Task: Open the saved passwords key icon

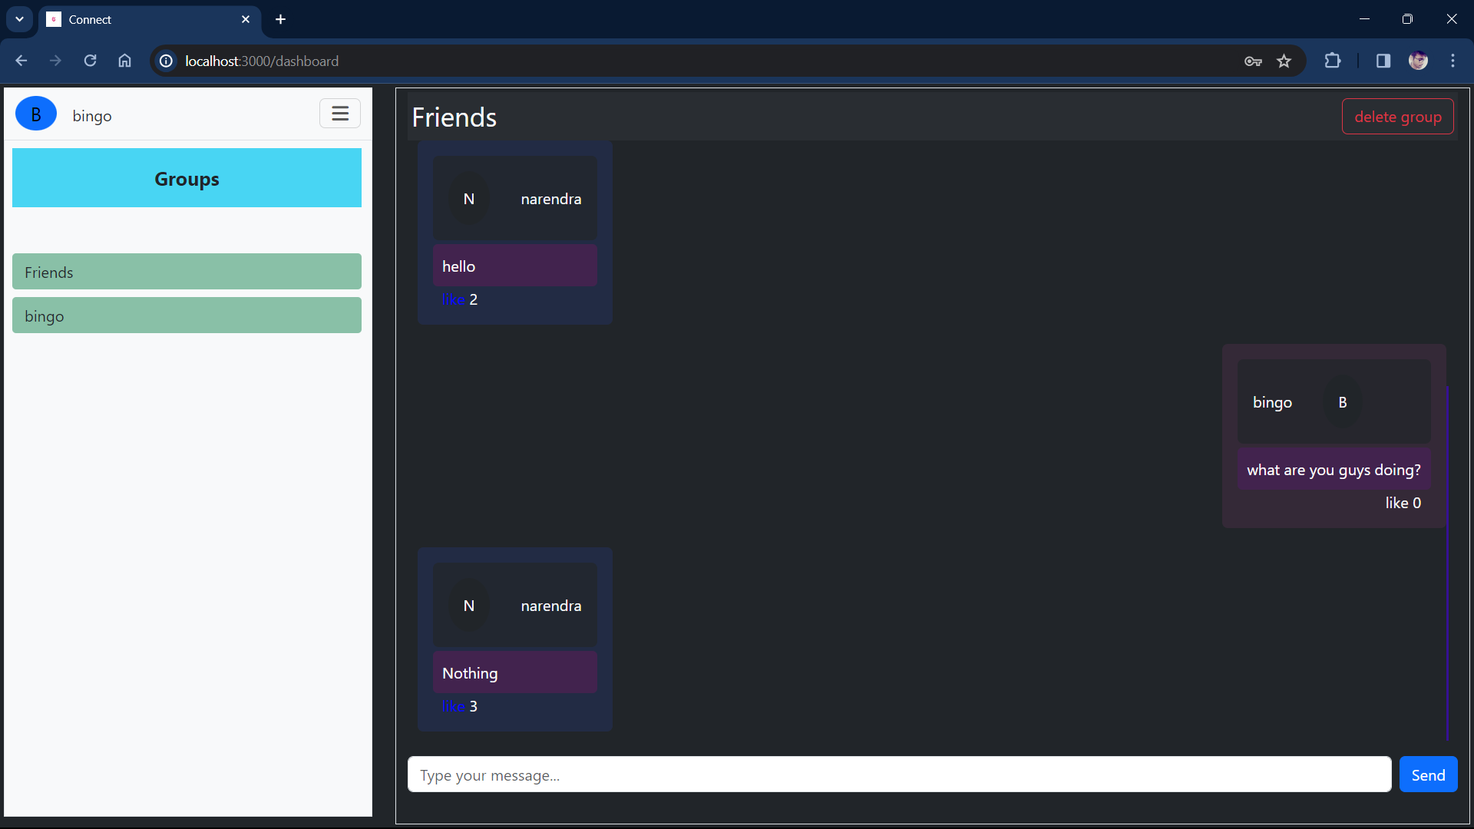Action: tap(1253, 61)
